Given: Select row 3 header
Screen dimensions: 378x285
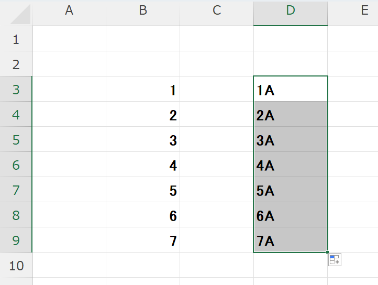Looking at the screenshot, I should click(x=16, y=90).
